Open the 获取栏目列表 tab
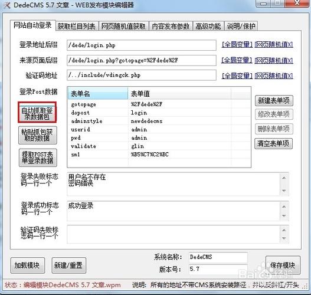This screenshot has width=311, height=295. click(x=77, y=26)
